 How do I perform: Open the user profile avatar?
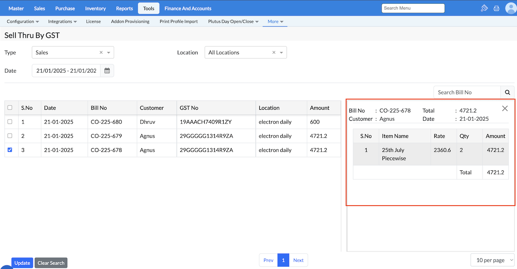(x=511, y=8)
